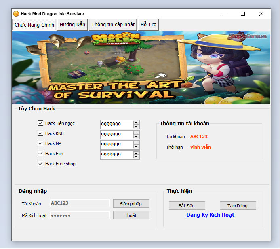Click the orange app icon in title bar

(x=16, y=14)
